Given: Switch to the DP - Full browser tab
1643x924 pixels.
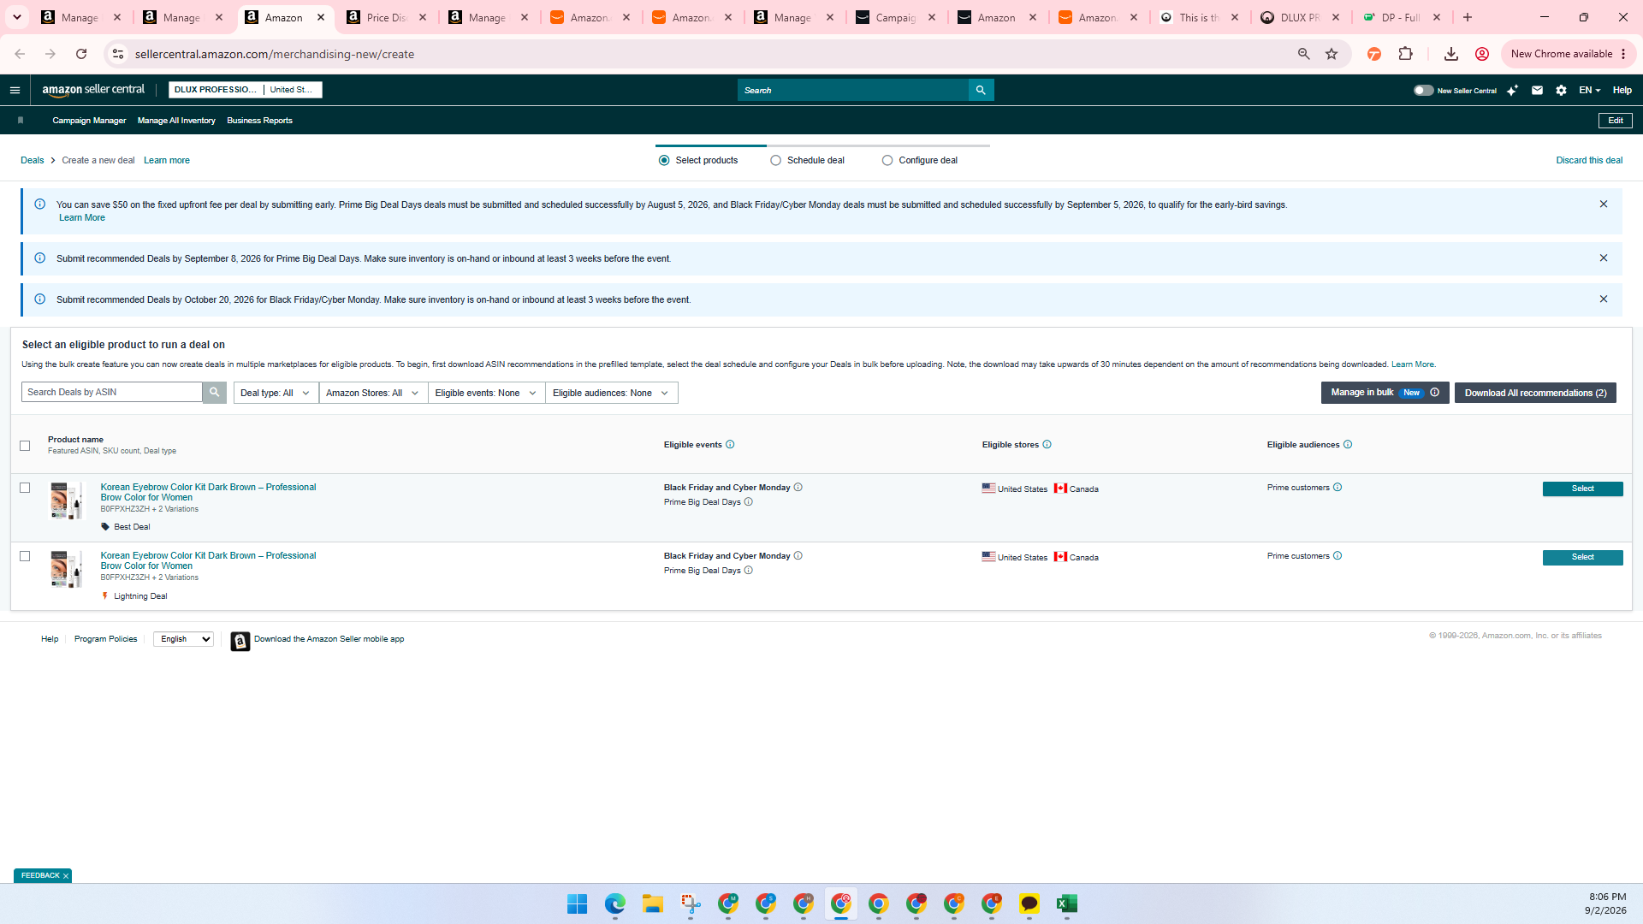Looking at the screenshot, I should tap(1400, 17).
